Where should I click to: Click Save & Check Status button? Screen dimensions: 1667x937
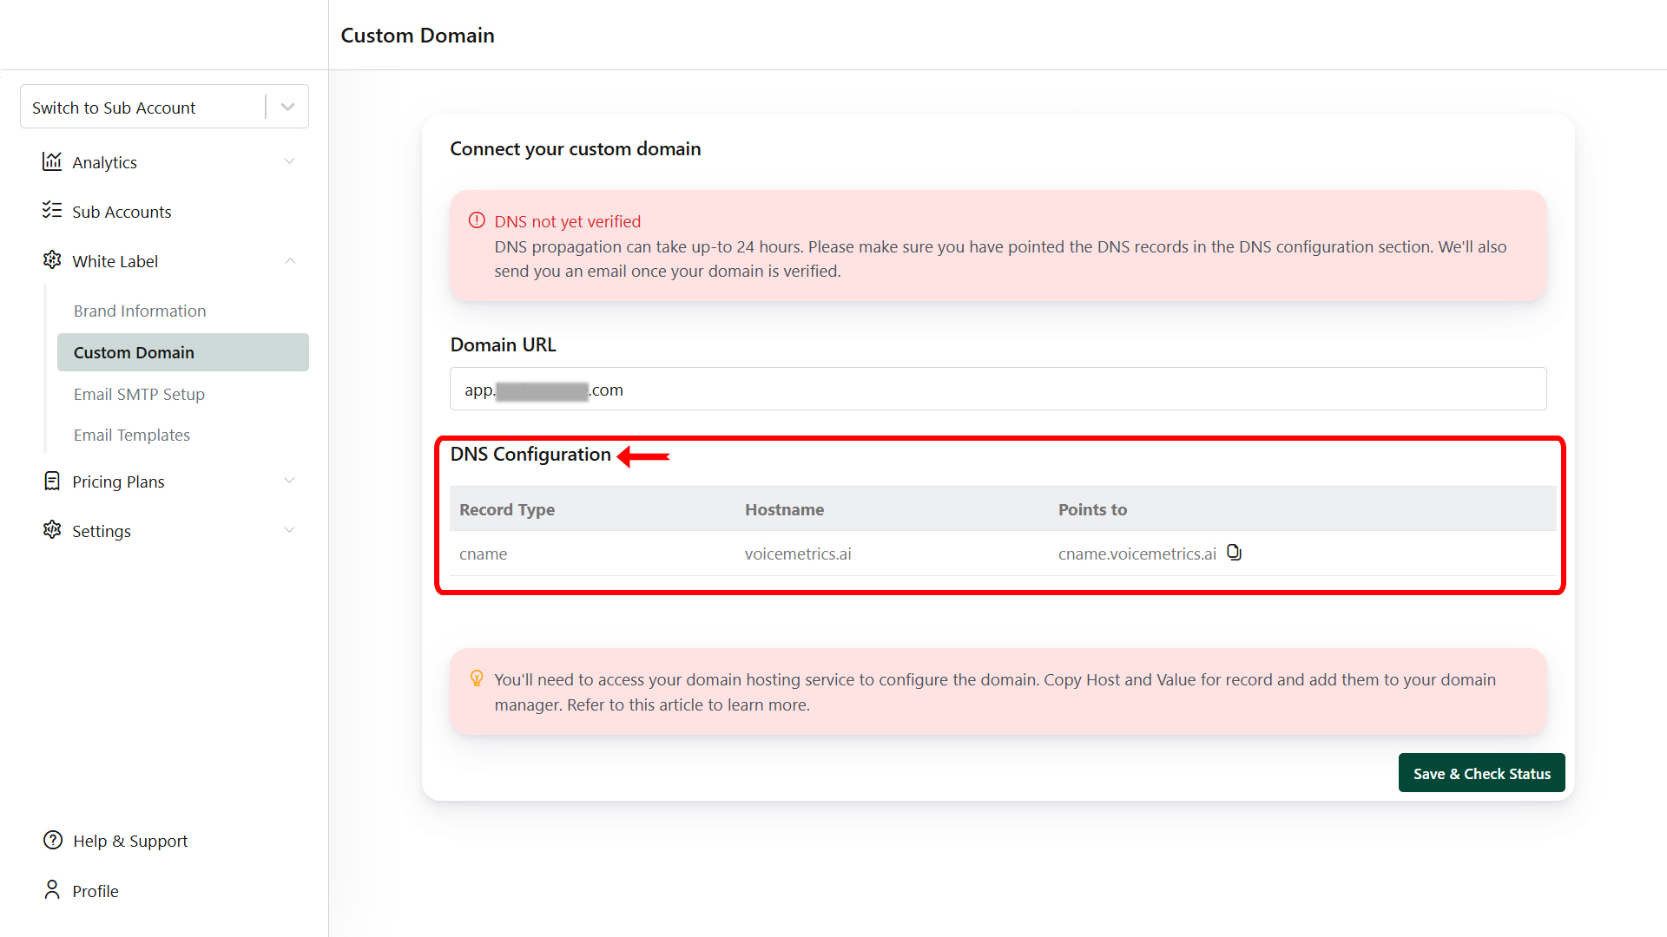pyautogui.click(x=1481, y=773)
